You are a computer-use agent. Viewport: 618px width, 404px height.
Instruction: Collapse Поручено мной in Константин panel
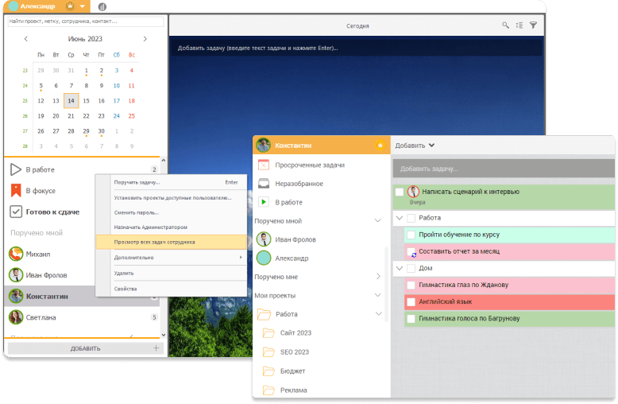377,220
